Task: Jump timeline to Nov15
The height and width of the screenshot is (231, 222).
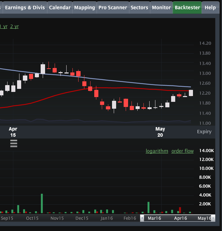Action: [x=57, y=218]
